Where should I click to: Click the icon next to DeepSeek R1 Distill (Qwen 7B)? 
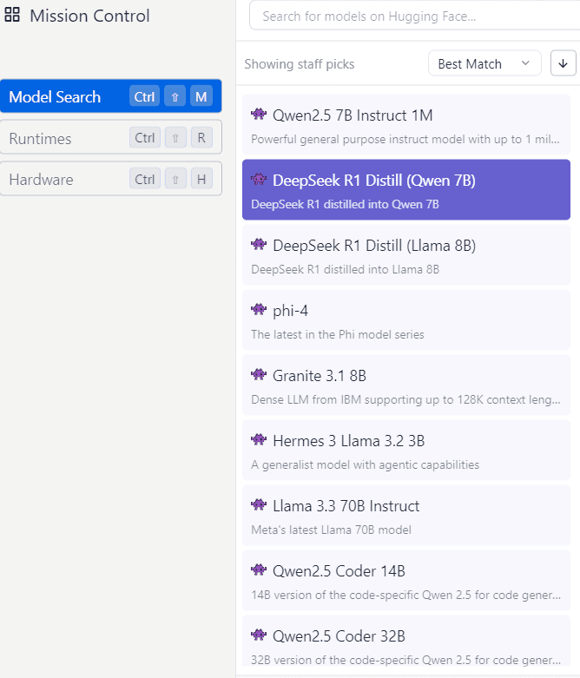(259, 179)
